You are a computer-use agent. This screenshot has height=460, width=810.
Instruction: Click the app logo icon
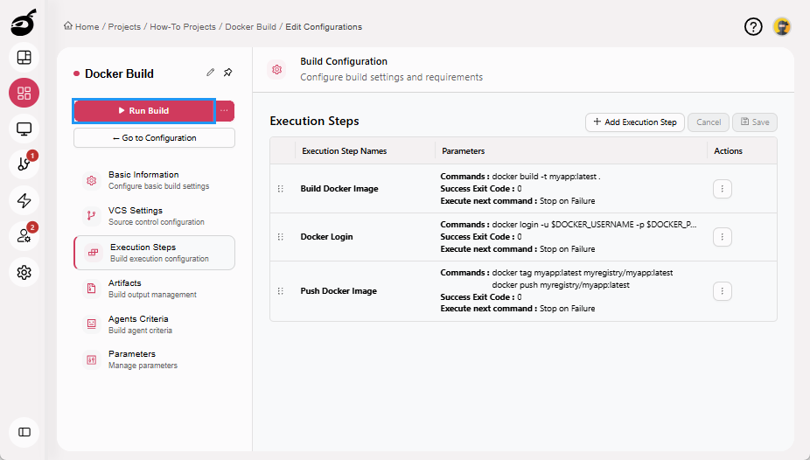coord(24,22)
